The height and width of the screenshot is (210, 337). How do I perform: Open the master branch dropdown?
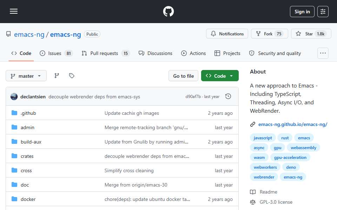coord(26,76)
